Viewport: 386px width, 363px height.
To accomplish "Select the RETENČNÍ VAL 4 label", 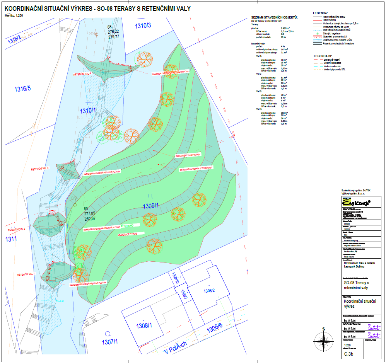I will [82, 73].
